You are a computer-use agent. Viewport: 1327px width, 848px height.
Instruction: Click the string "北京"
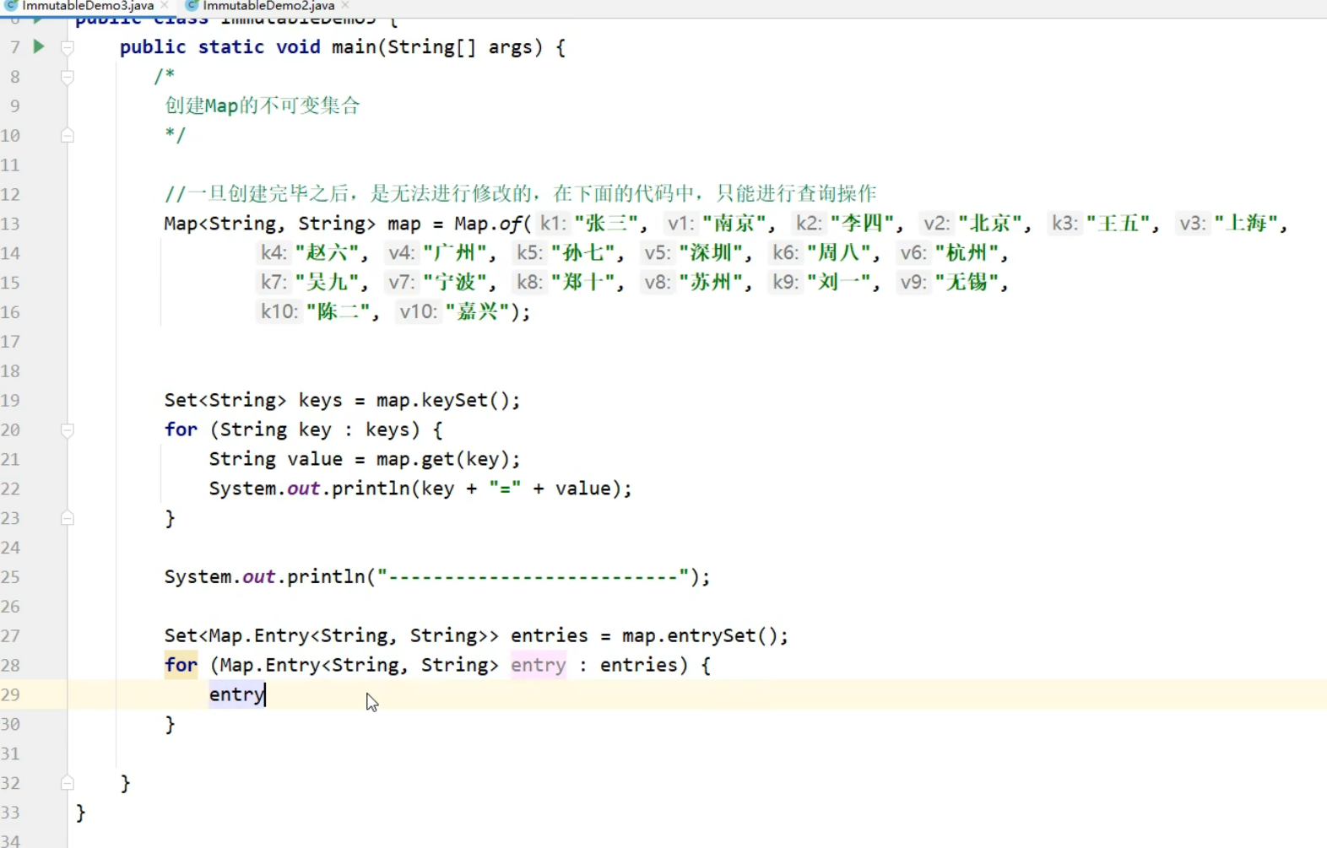990,224
